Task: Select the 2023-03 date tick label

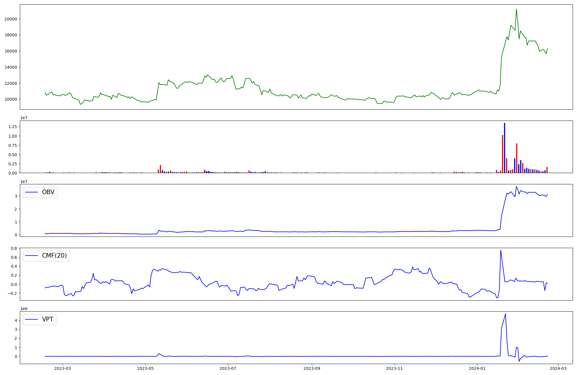Action: click(63, 368)
